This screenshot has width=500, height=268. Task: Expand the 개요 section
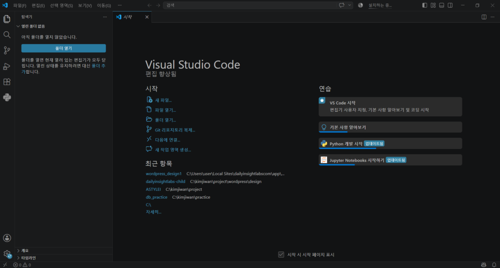click(x=64, y=251)
